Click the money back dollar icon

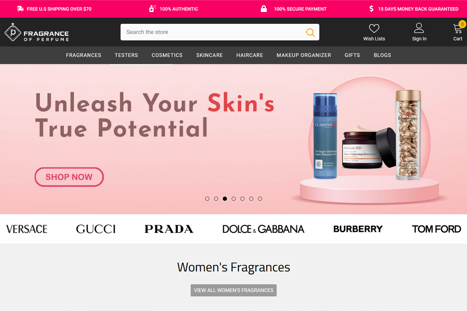[x=372, y=9]
